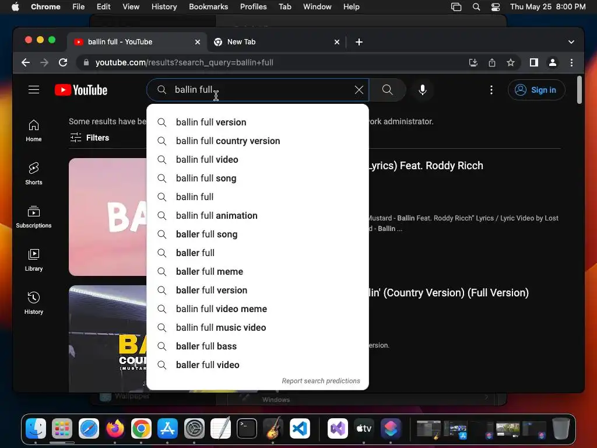597x448 pixels.
Task: Open Finder from the dock
Action: coord(36,428)
